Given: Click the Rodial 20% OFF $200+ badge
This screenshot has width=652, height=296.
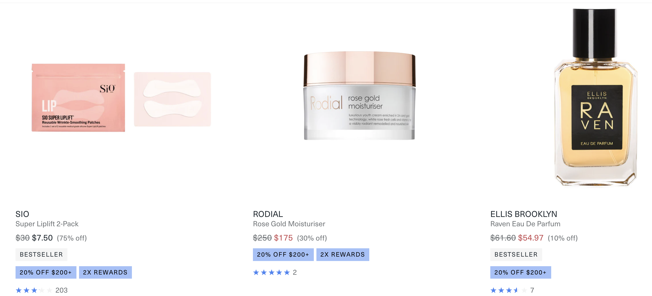Looking at the screenshot, I should click(283, 255).
